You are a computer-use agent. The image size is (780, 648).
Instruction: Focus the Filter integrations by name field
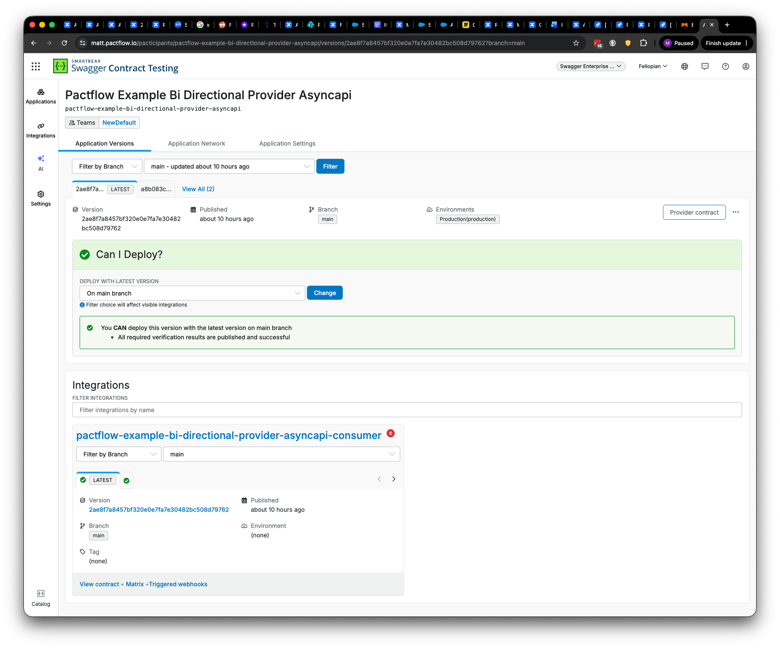[407, 410]
